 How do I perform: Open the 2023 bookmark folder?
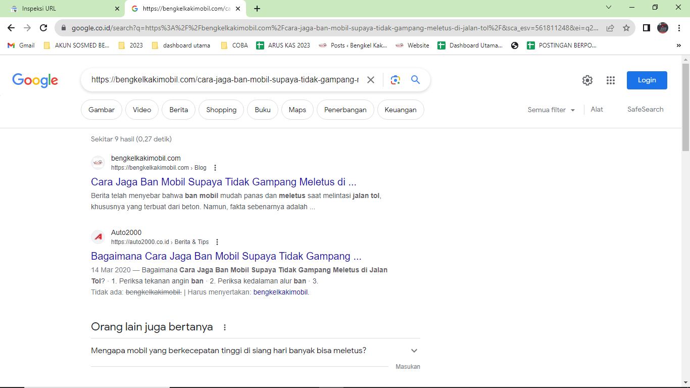(x=130, y=45)
